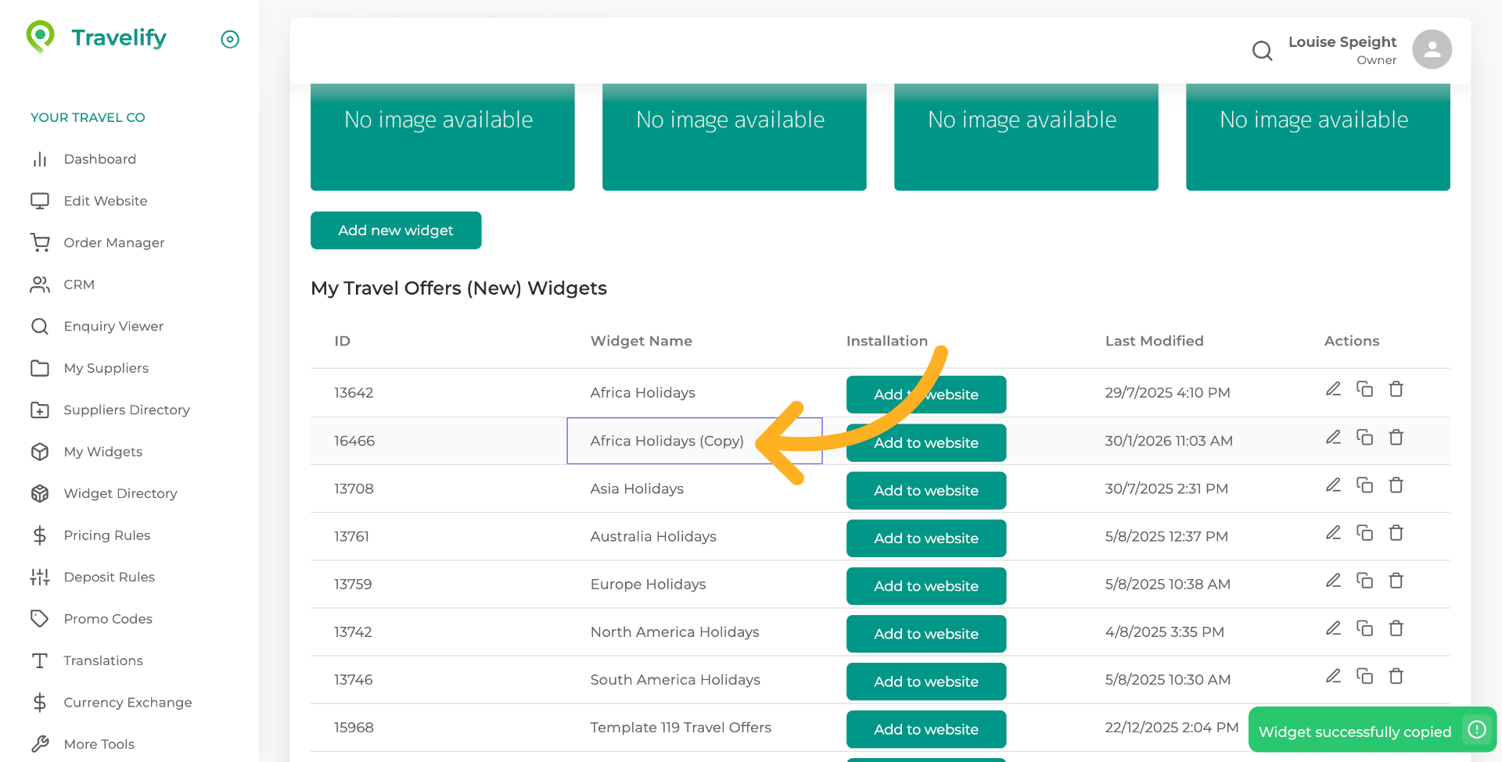Open the Widget Directory
Viewport: 1502px width, 762px height.
click(120, 493)
